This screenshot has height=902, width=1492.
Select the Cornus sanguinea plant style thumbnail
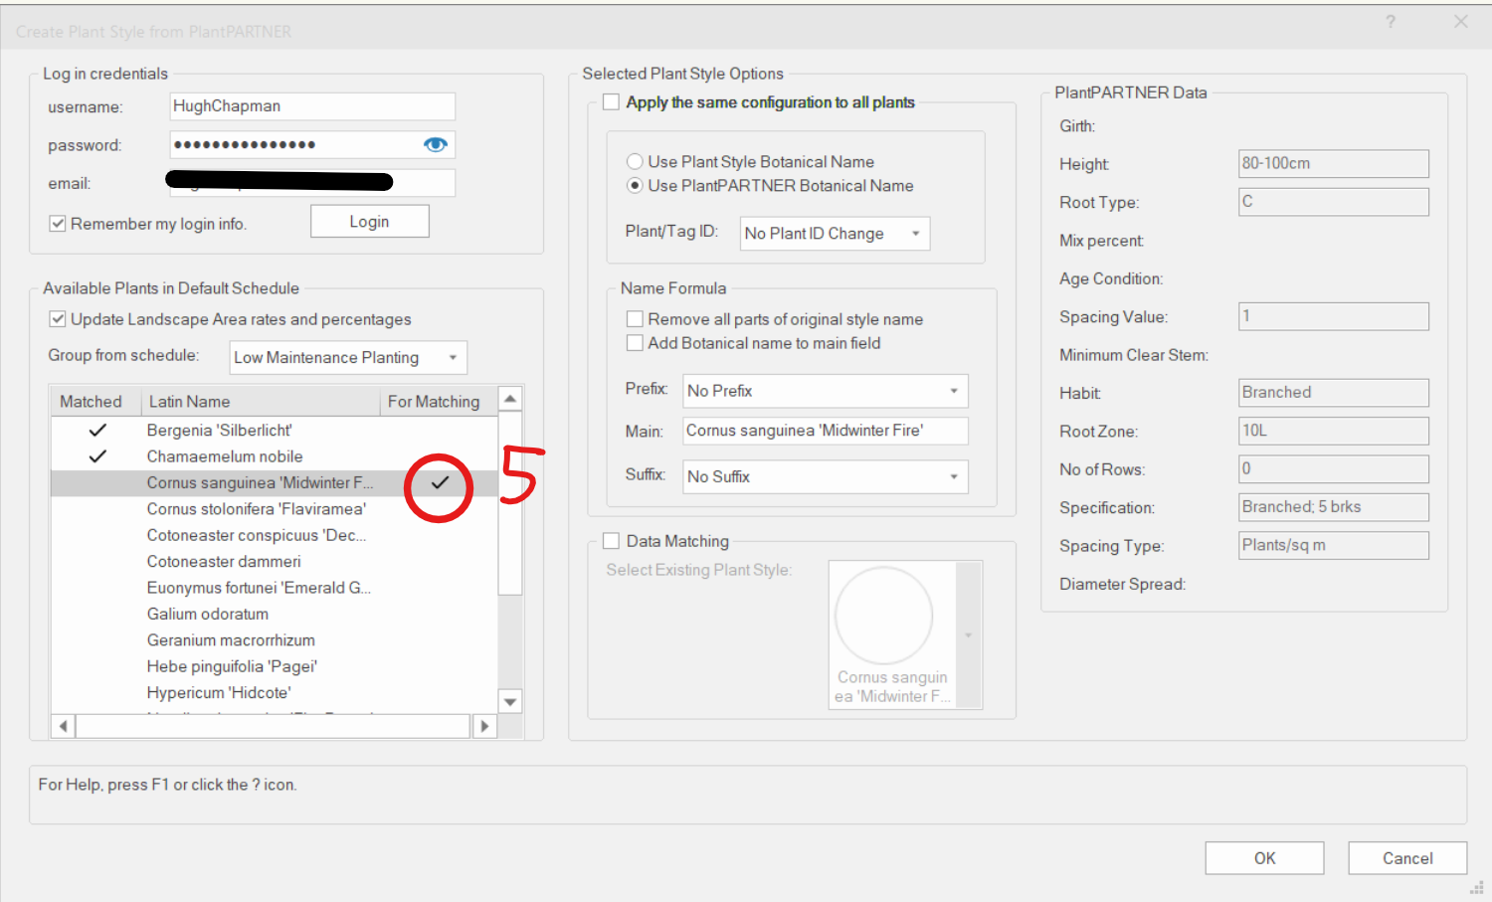click(891, 634)
